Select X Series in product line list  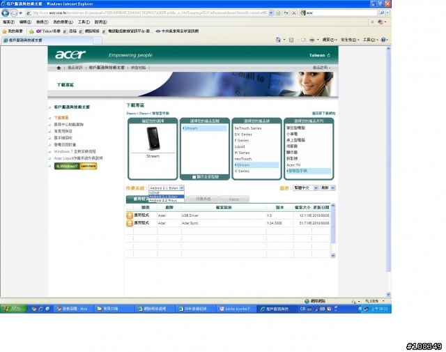click(242, 171)
